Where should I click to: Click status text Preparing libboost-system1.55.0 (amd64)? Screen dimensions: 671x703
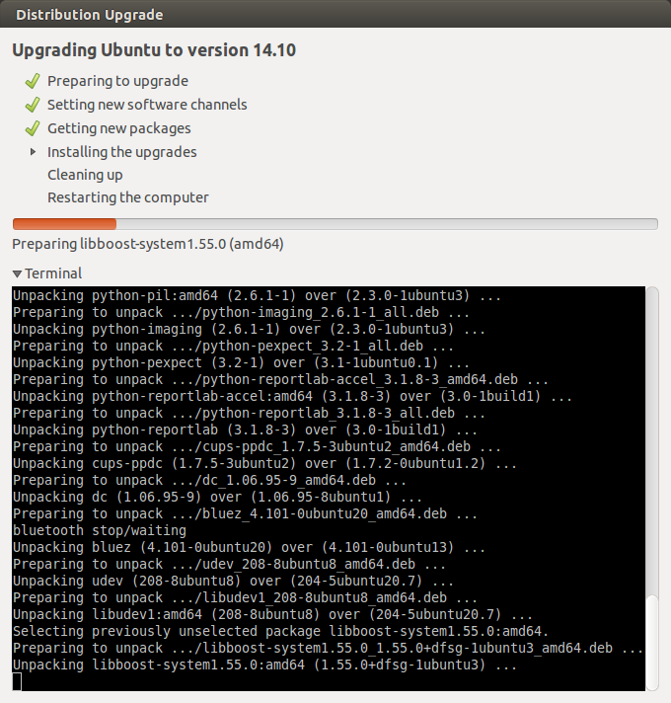point(148,244)
